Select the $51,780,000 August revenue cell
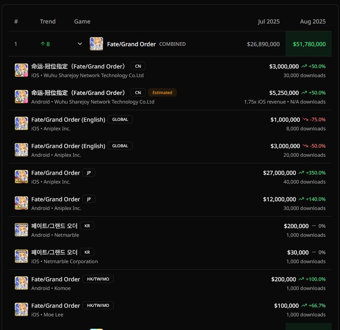 click(x=309, y=44)
